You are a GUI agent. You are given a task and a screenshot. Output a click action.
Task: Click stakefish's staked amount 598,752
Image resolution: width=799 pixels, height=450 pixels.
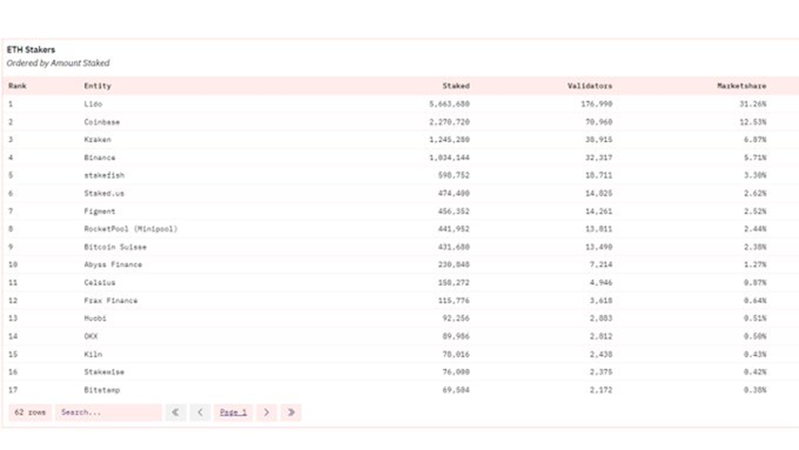pyautogui.click(x=454, y=175)
